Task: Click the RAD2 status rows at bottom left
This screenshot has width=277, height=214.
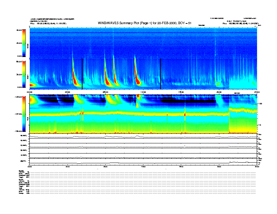Action: (x=24, y=175)
